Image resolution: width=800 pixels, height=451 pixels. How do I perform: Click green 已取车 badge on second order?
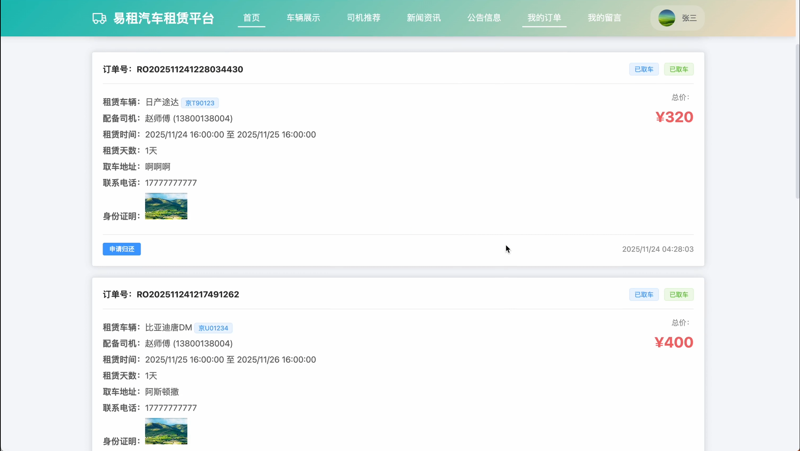pos(679,294)
